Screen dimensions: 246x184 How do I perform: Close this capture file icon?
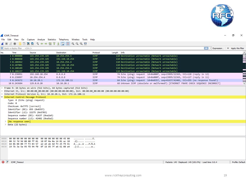[x=28, y=44]
